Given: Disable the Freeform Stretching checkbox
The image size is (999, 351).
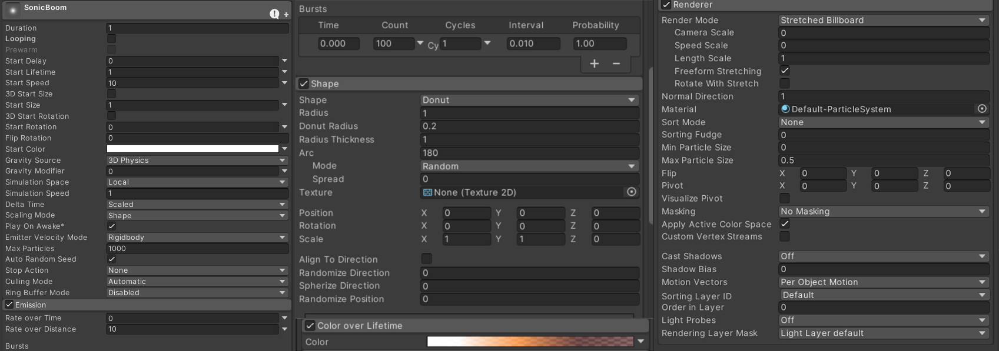Looking at the screenshot, I should tap(785, 71).
